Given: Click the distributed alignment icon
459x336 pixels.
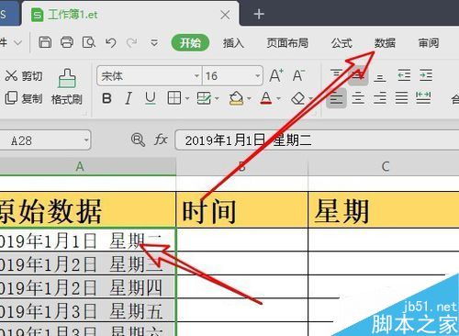Looking at the screenshot, I should (423, 98).
